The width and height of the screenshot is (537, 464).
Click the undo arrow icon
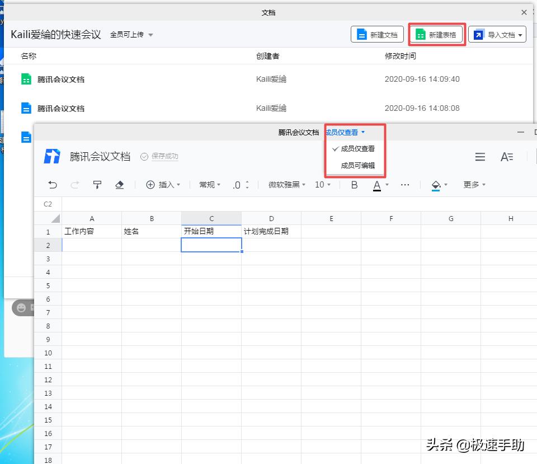(x=52, y=184)
